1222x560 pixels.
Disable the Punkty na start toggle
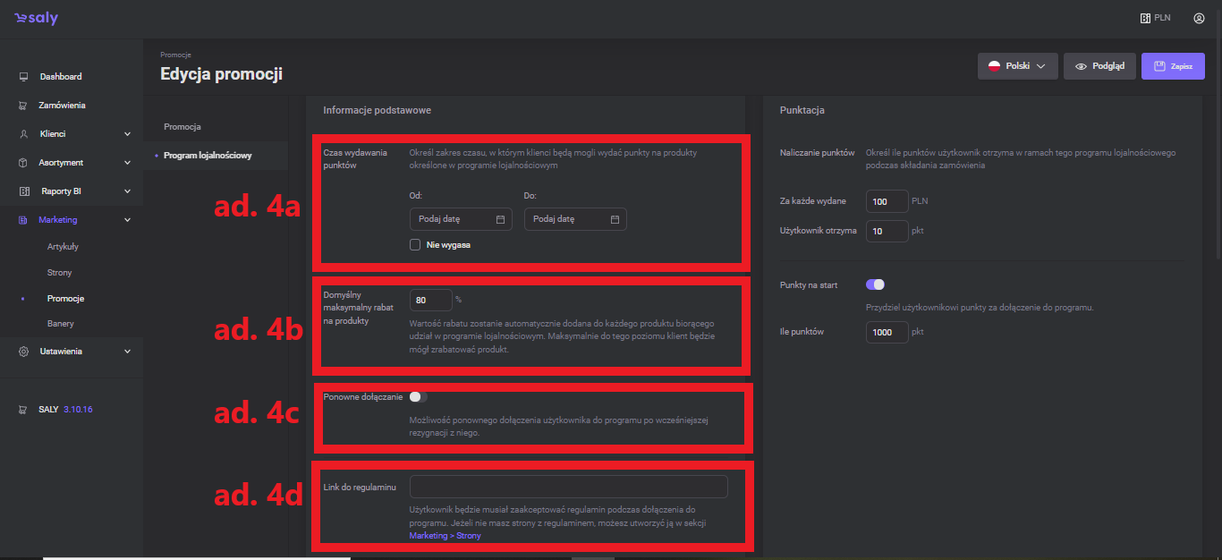(x=875, y=284)
